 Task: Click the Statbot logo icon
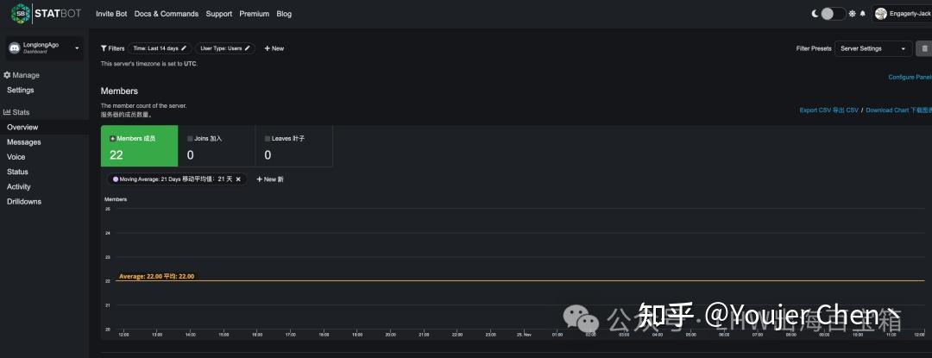[19, 14]
